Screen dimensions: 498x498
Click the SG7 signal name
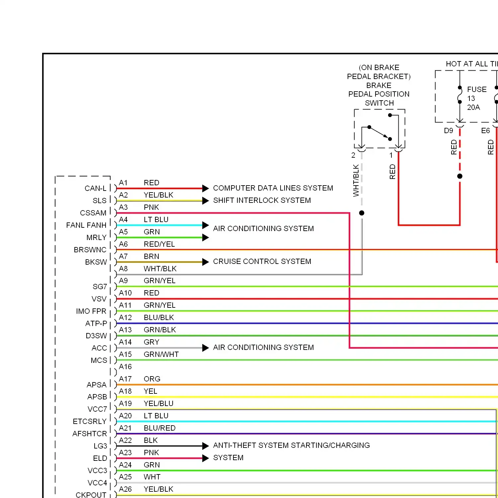pyautogui.click(x=100, y=287)
